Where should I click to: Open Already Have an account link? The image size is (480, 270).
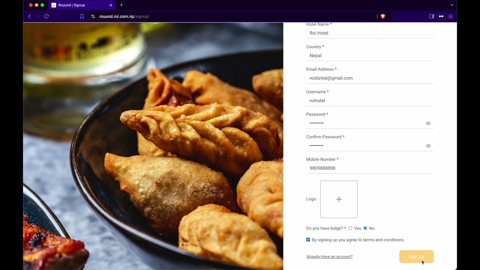pyautogui.click(x=330, y=256)
